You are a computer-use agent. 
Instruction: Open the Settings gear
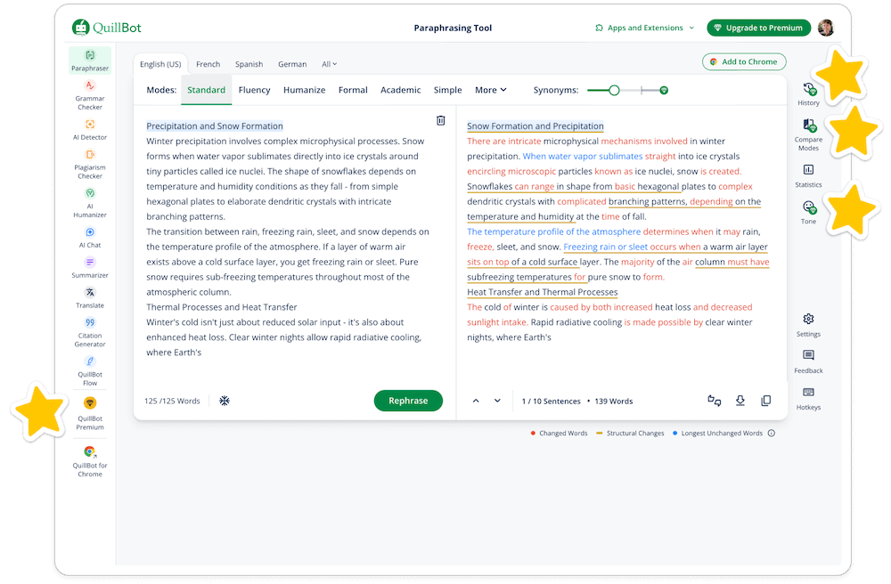pos(809,325)
